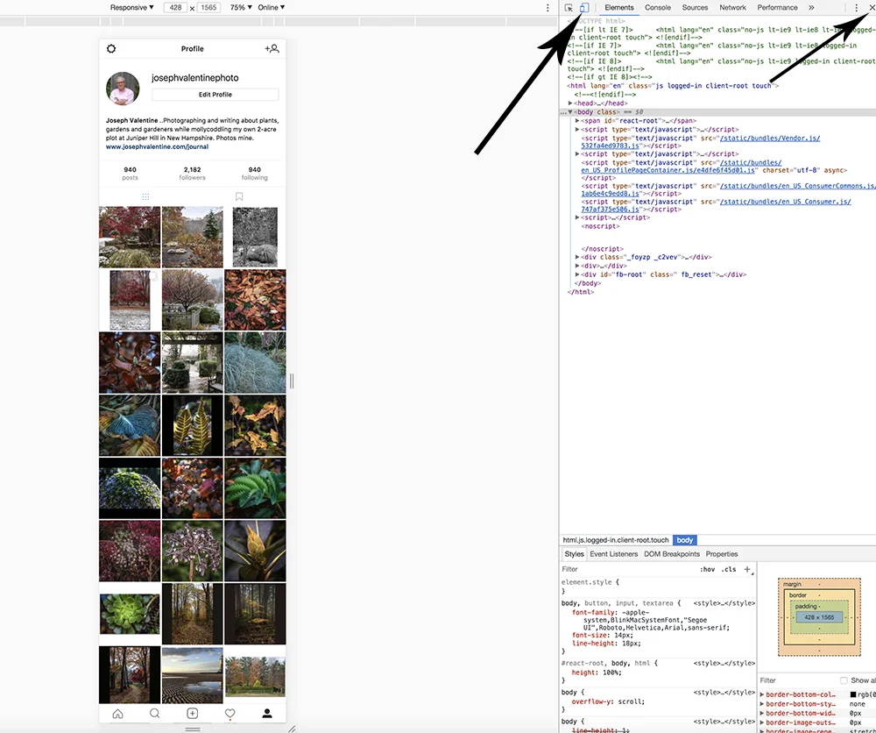Open the blue hosta leaf photo
Screen dimensions: 876x733
(x=130, y=425)
